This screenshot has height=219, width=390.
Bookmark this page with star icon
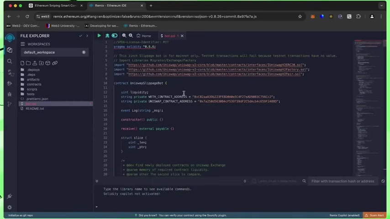pyautogui.click(x=300, y=16)
